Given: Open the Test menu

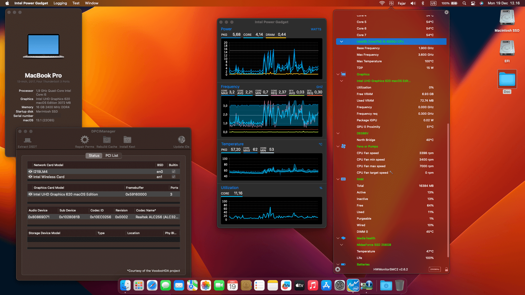Looking at the screenshot, I should point(76,3).
